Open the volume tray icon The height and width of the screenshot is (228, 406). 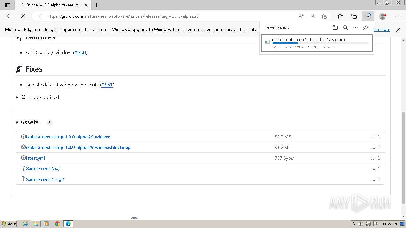point(361,224)
